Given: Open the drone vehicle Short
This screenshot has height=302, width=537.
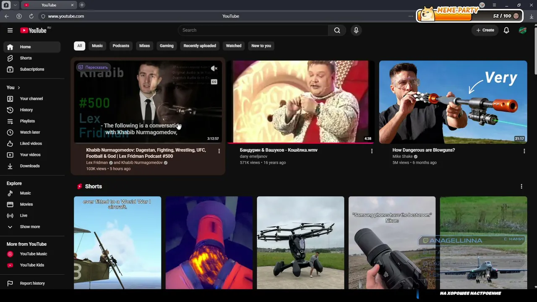Looking at the screenshot, I should 300,243.
